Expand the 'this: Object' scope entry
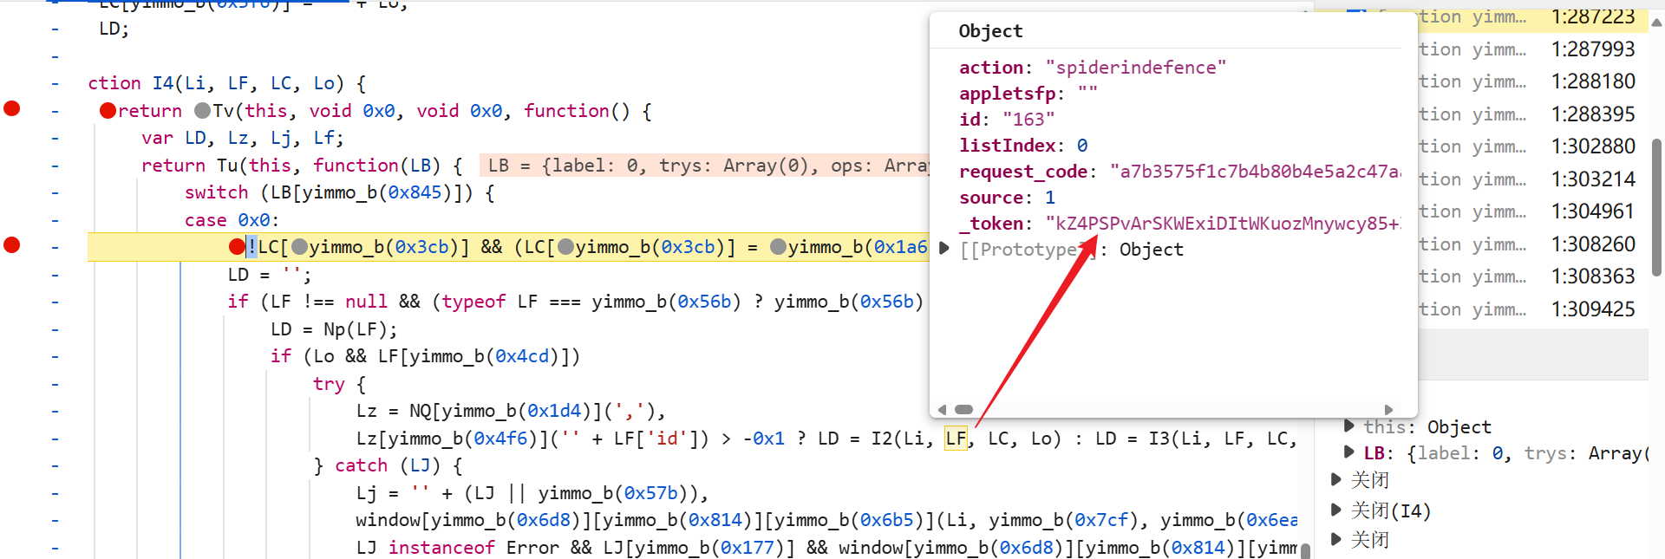The image size is (1665, 559). [x=1348, y=426]
